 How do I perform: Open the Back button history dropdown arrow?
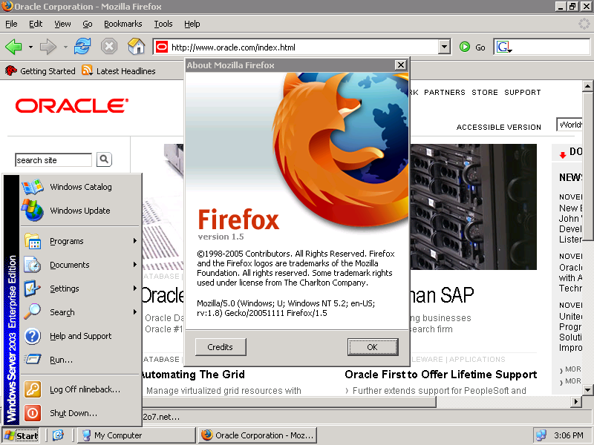[x=30, y=47]
